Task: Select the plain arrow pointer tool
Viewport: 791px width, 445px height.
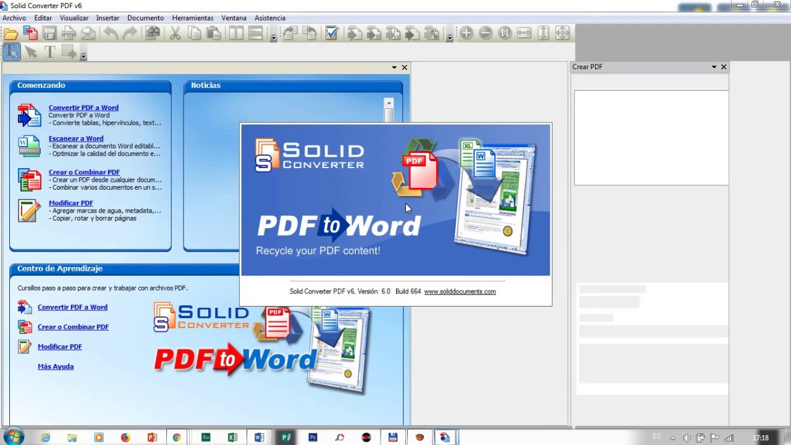Action: [x=31, y=53]
